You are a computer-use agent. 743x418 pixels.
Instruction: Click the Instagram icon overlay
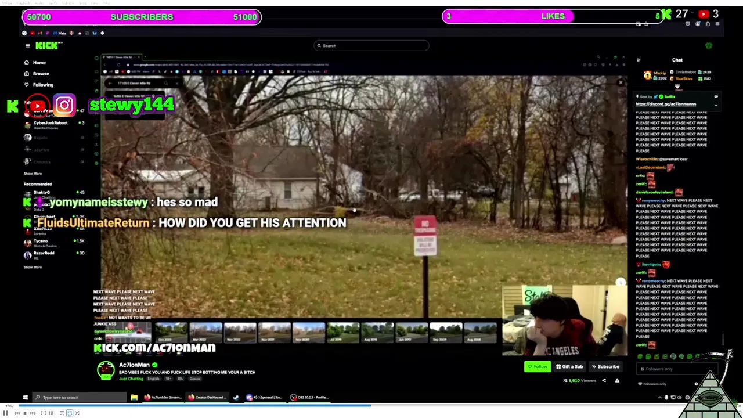(64, 106)
